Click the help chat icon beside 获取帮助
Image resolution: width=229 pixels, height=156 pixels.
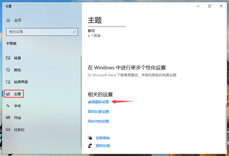point(90,138)
